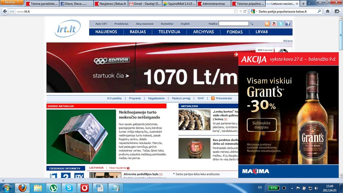
Task: Click the EN language indicator in the taskbar
Action: click(x=260, y=188)
